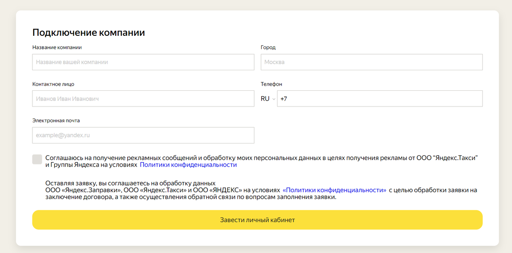Viewport: 512px width, 253px height.
Task: Click the Электронная почта label
Action: [56, 121]
